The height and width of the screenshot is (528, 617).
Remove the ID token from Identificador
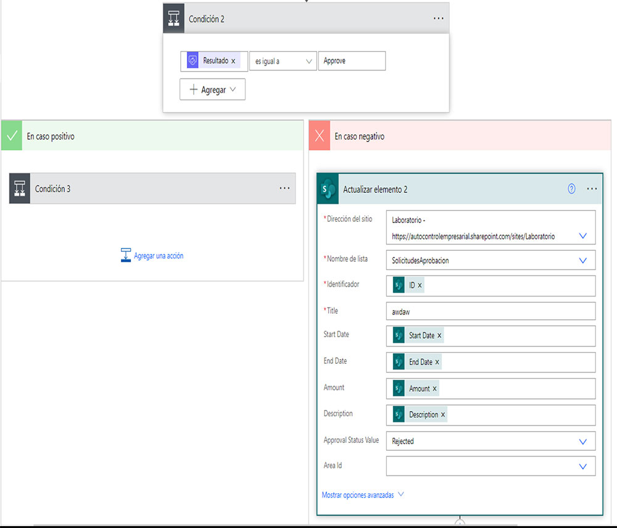pyautogui.click(x=420, y=285)
